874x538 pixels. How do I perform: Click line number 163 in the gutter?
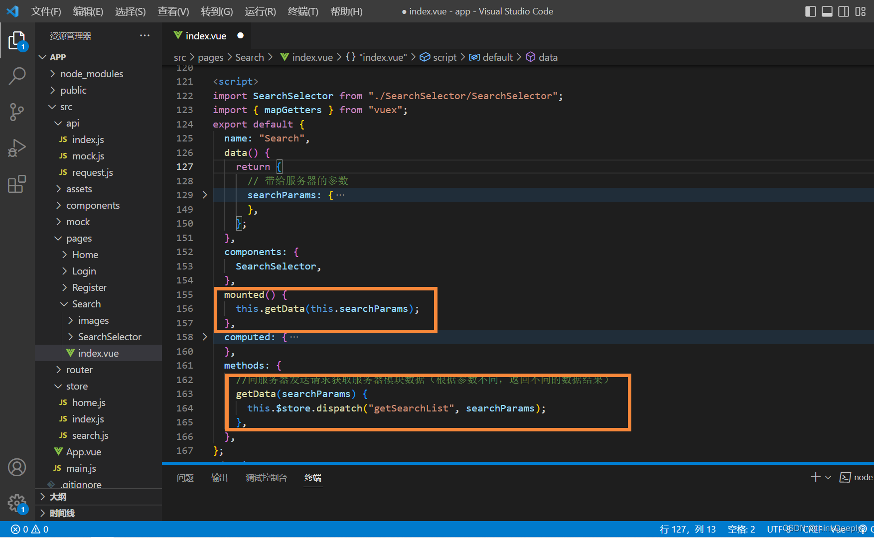(x=184, y=394)
